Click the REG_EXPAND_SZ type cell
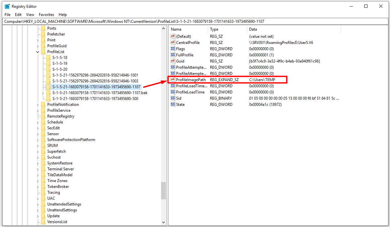This screenshot has width=390, height=227. 224,80
